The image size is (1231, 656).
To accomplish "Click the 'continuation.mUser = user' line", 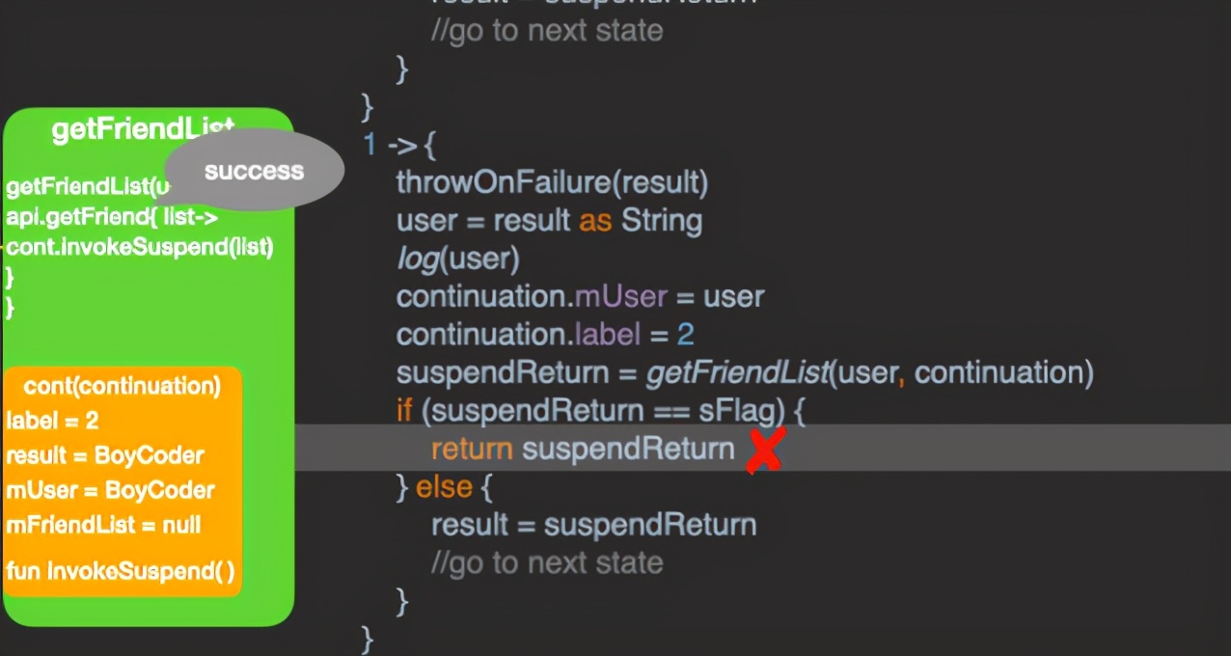I will [x=580, y=296].
